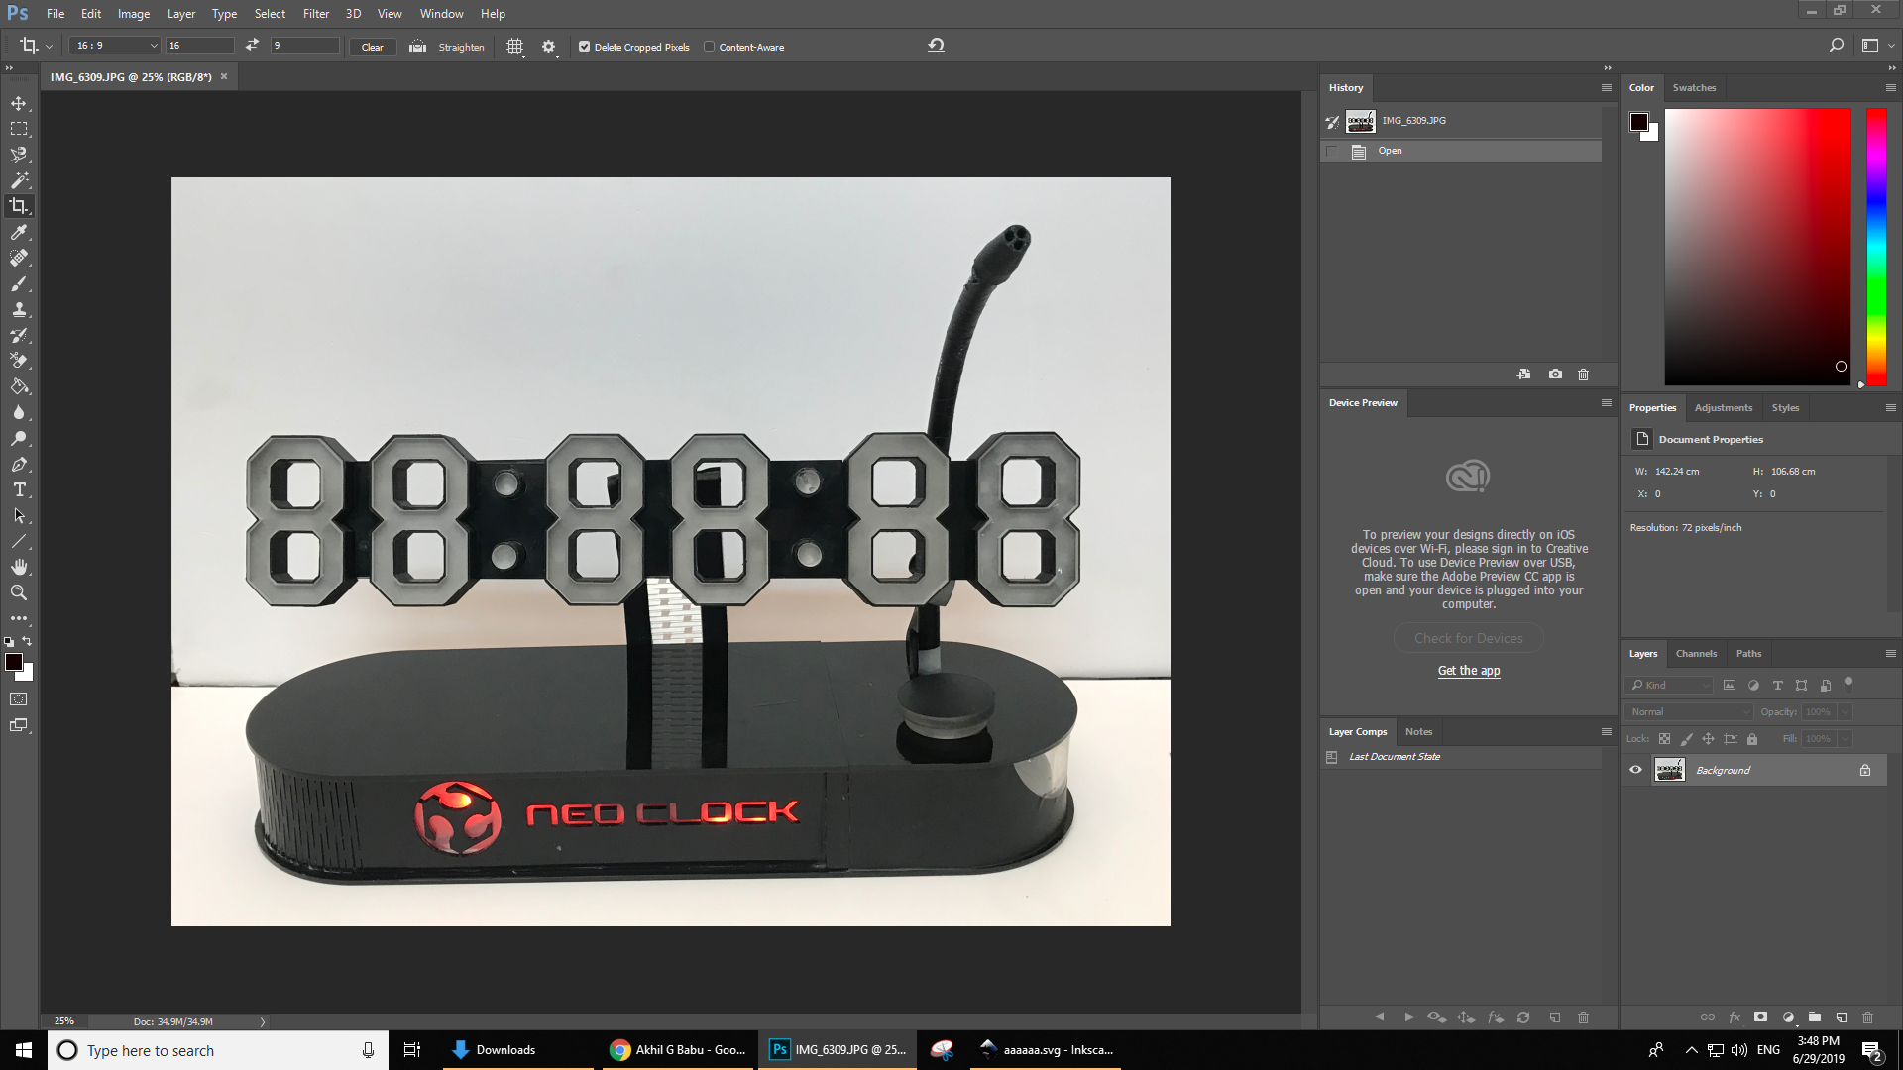Click the rainbow hue slider strip
This screenshot has width=1903, height=1070.
coord(1875,246)
